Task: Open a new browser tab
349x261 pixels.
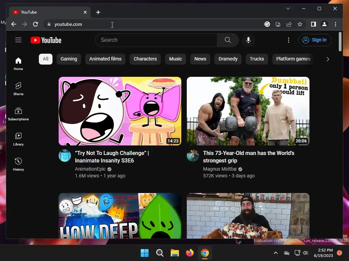Action: tap(98, 12)
